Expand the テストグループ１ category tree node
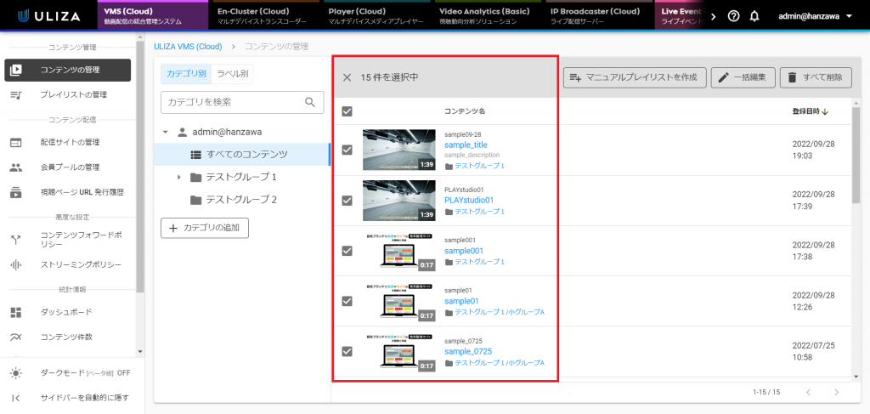This screenshot has height=414, width=870. click(x=178, y=177)
